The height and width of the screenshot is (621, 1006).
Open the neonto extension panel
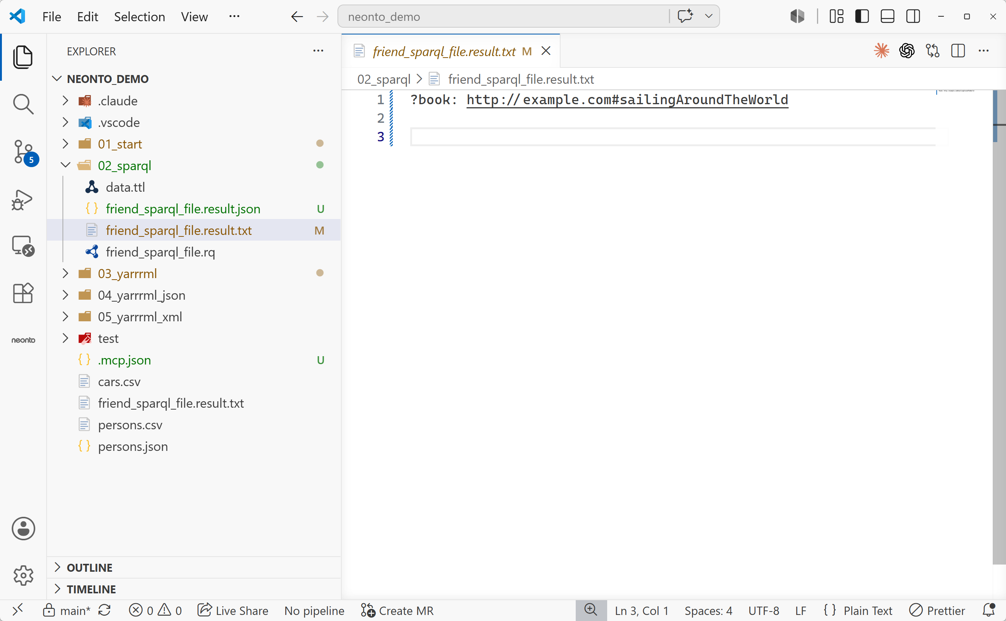(23, 340)
